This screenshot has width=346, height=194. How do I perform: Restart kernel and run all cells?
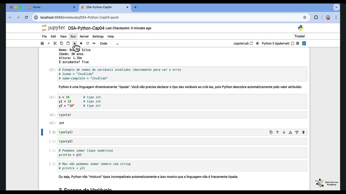tap(94, 43)
